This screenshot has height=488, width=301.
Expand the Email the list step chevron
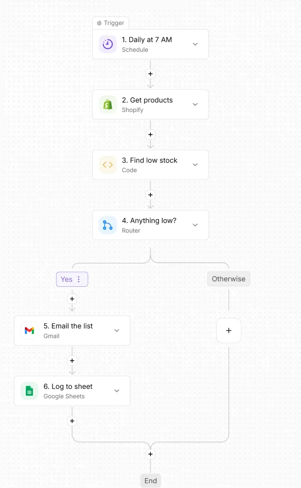pyautogui.click(x=117, y=331)
